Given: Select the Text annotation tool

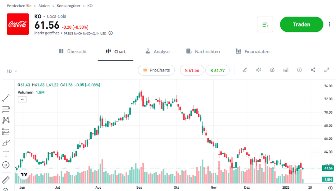Looking at the screenshot, I should [6, 154].
